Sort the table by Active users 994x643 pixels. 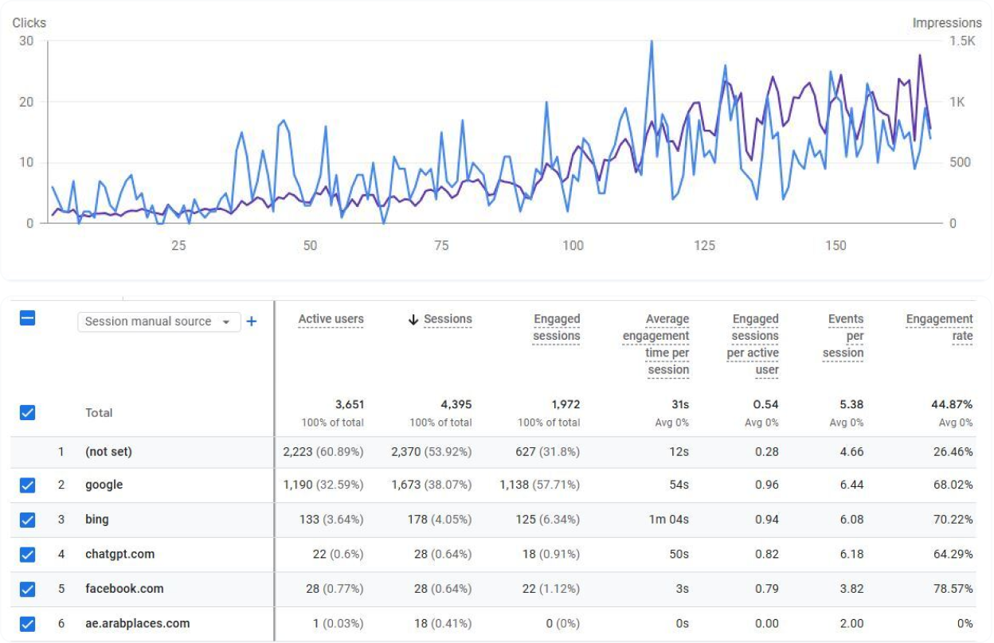(x=331, y=318)
